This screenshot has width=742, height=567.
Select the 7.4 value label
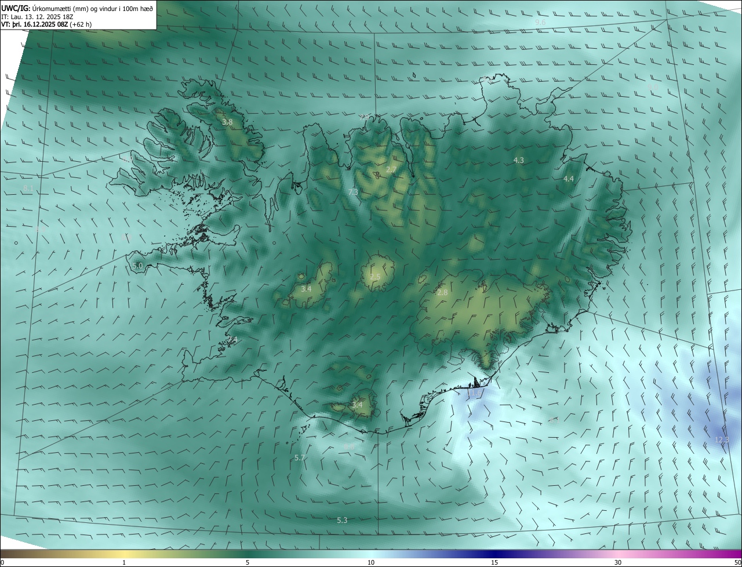[x=232, y=340]
